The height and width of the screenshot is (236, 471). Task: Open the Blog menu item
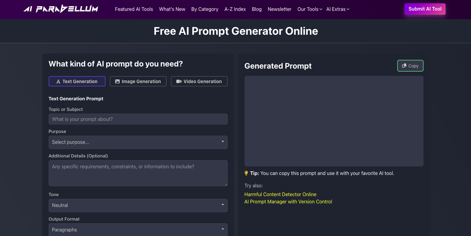click(x=257, y=9)
